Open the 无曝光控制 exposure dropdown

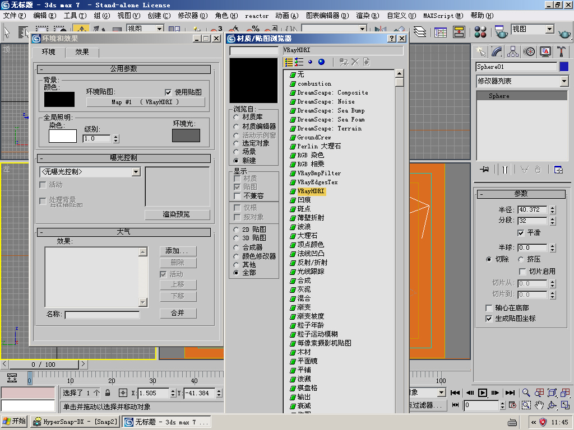(x=136, y=172)
